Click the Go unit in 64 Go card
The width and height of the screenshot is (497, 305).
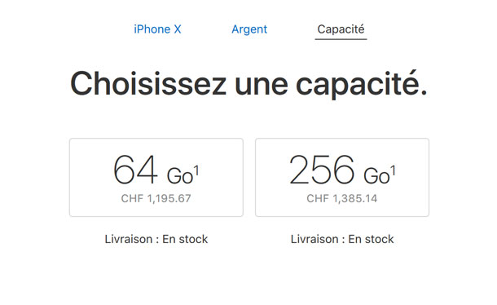[180, 176]
